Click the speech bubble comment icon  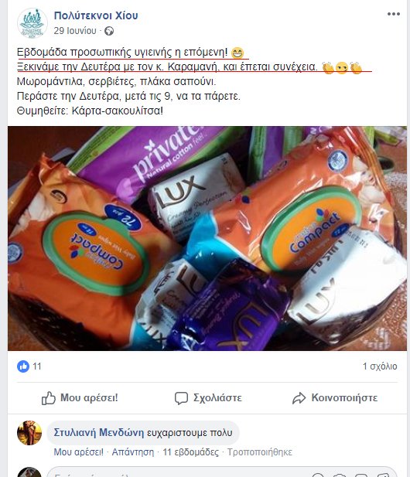(x=181, y=398)
